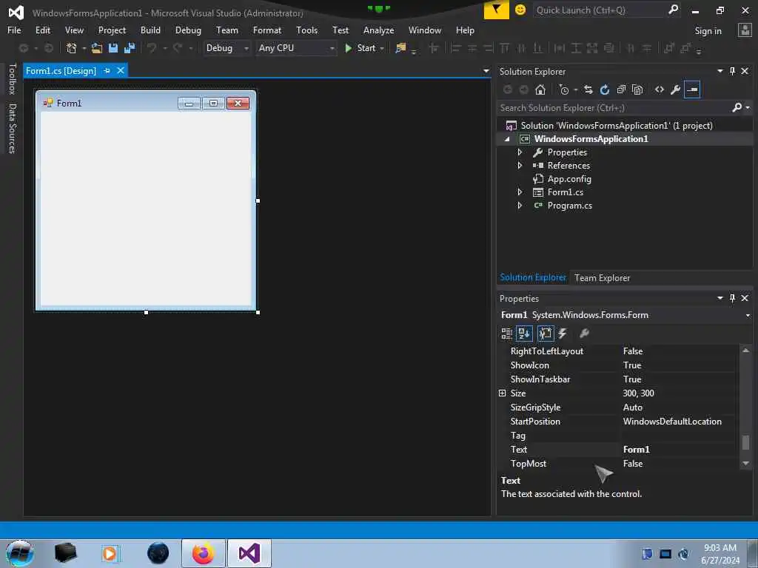The image size is (758, 568).
Task: Show Events with the lightning bolt icon
Action: 563,334
